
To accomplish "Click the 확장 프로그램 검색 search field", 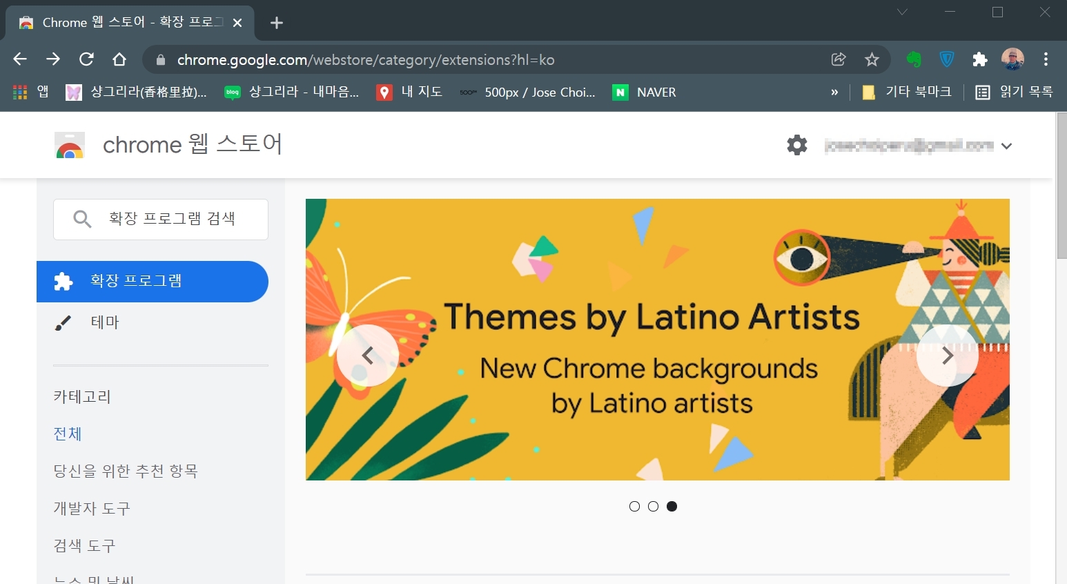I will click(x=161, y=220).
